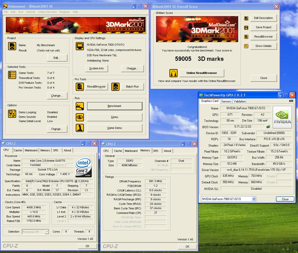Click the Benchmark run icon
Viewport: 298px width, 253px height.
(80, 106)
